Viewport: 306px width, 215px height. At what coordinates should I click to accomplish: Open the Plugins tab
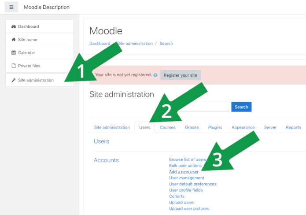(215, 127)
